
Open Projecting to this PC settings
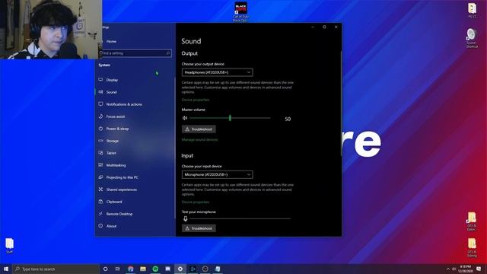[x=122, y=177]
